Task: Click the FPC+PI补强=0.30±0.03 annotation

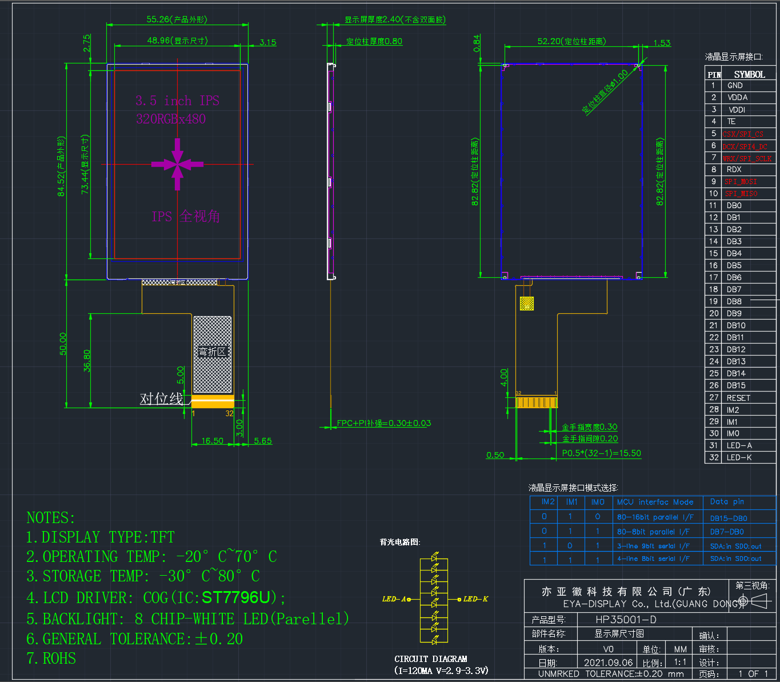Action: point(384,423)
